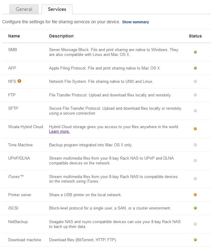Click the Download machine green status dot

(x=195, y=240)
